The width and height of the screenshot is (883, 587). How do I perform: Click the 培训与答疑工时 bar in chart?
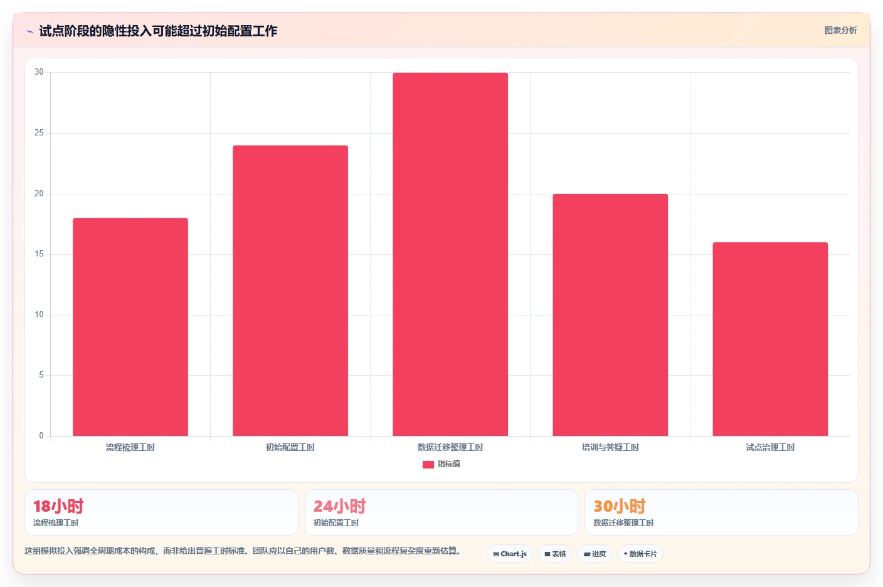click(x=610, y=315)
